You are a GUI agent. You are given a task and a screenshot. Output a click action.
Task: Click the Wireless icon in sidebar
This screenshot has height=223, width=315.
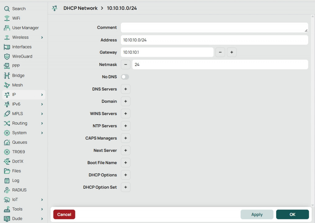click(7, 37)
